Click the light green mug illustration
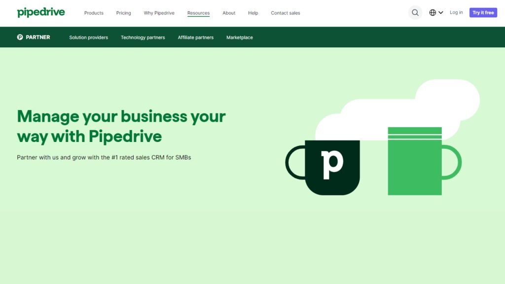Image resolution: width=505 pixels, height=284 pixels. (425, 161)
